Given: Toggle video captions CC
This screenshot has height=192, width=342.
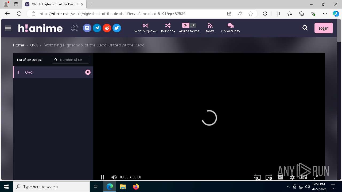Looking at the screenshot, I should (x=280, y=177).
